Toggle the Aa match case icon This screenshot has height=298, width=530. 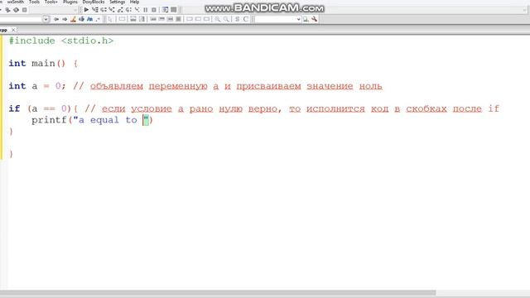point(89,19)
